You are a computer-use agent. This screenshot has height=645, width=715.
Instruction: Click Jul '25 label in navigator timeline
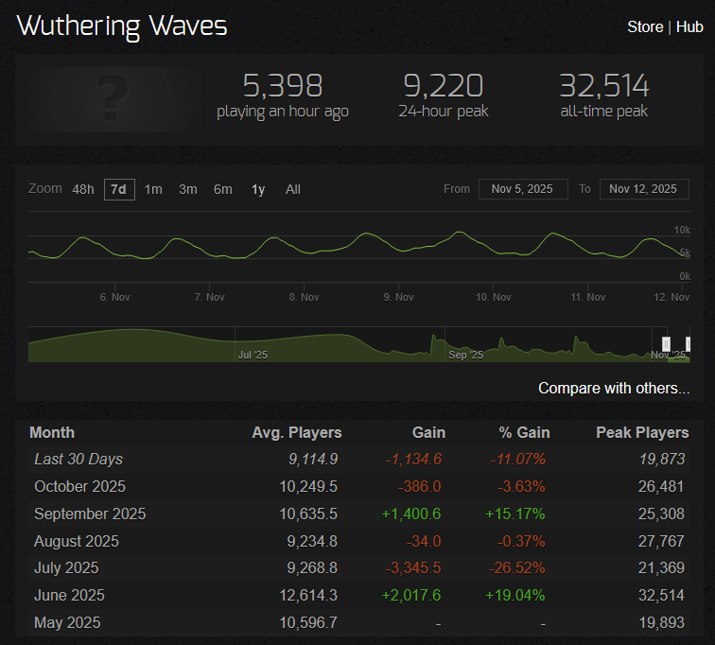point(253,355)
